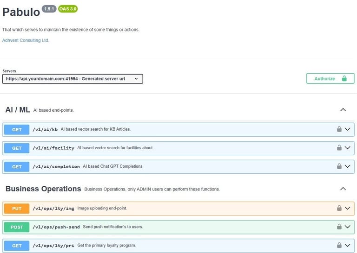
Task: Expand the /v1/ai/kb endpoint chevron
Action: tap(347, 129)
